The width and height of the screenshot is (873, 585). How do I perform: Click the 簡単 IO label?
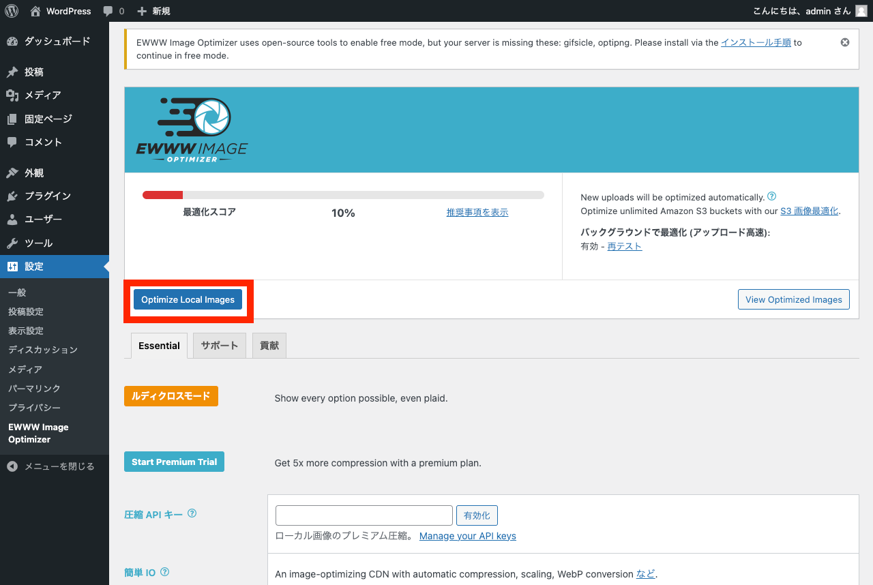[x=140, y=573]
